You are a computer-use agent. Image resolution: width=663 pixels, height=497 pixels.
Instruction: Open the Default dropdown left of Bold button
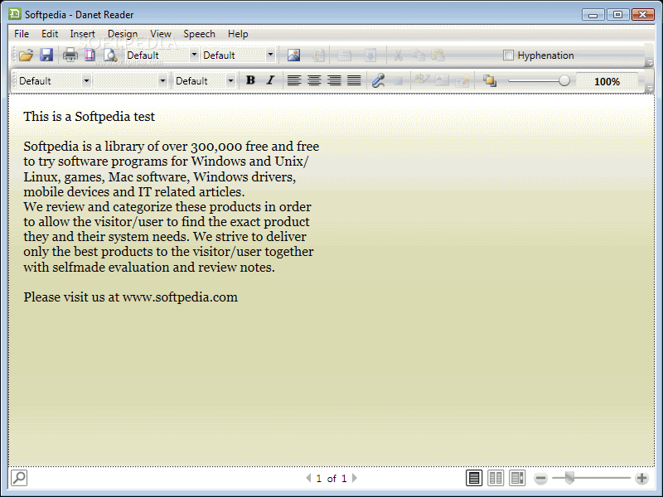click(x=230, y=80)
